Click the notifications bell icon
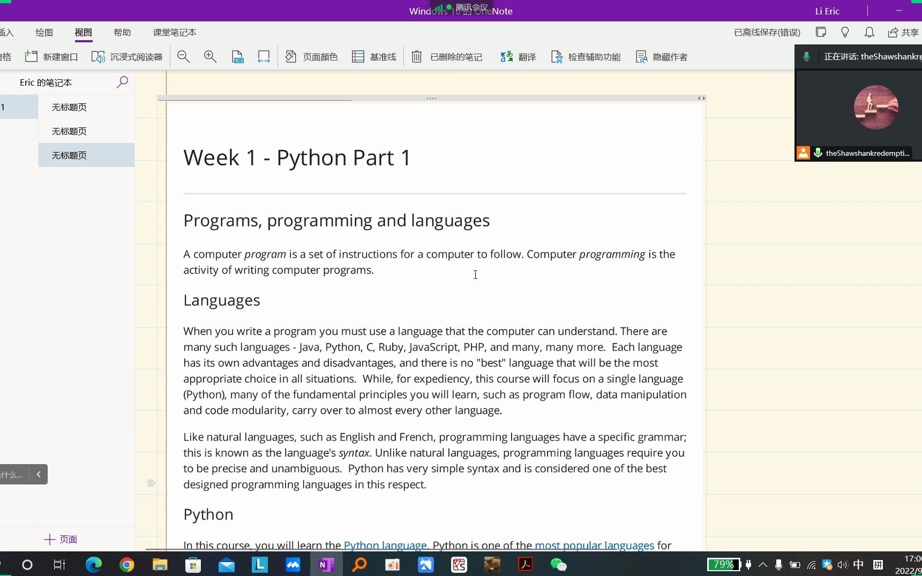This screenshot has height=576, width=922. [869, 33]
